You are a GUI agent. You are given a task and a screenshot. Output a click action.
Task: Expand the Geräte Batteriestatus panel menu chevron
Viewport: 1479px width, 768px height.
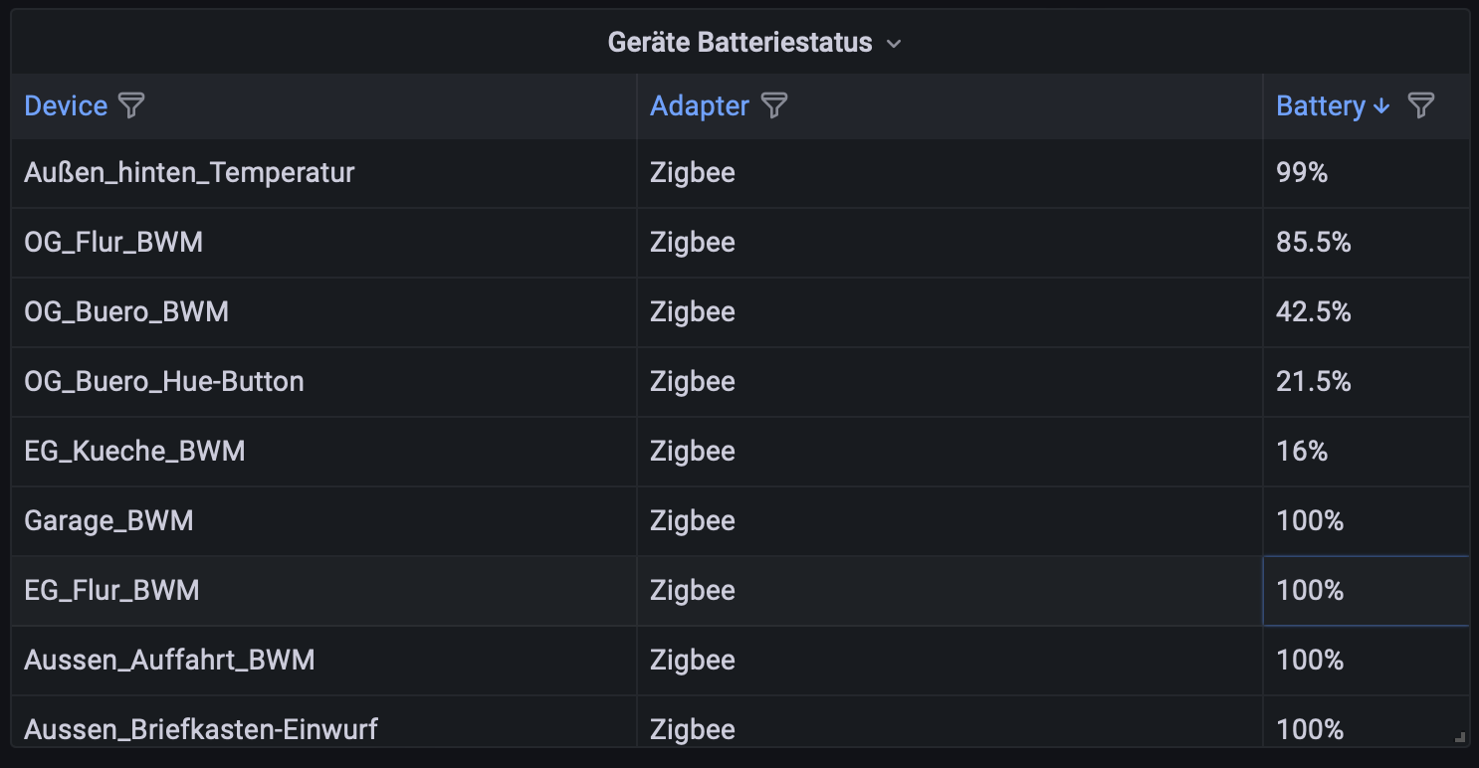pyautogui.click(x=894, y=44)
